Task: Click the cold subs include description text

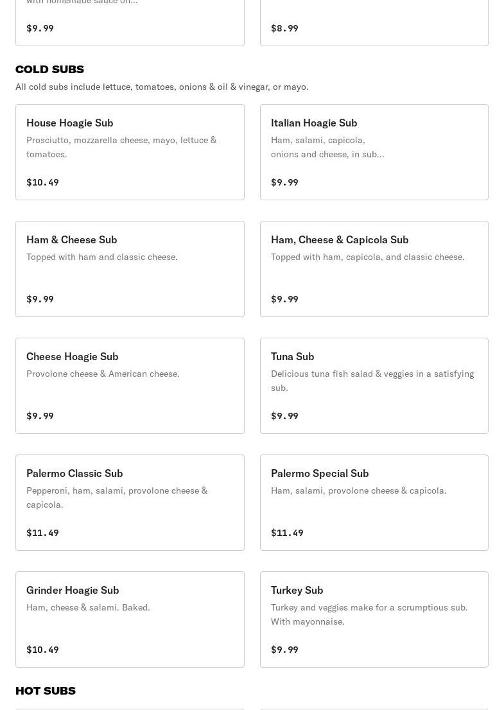Action: pyautogui.click(x=162, y=87)
